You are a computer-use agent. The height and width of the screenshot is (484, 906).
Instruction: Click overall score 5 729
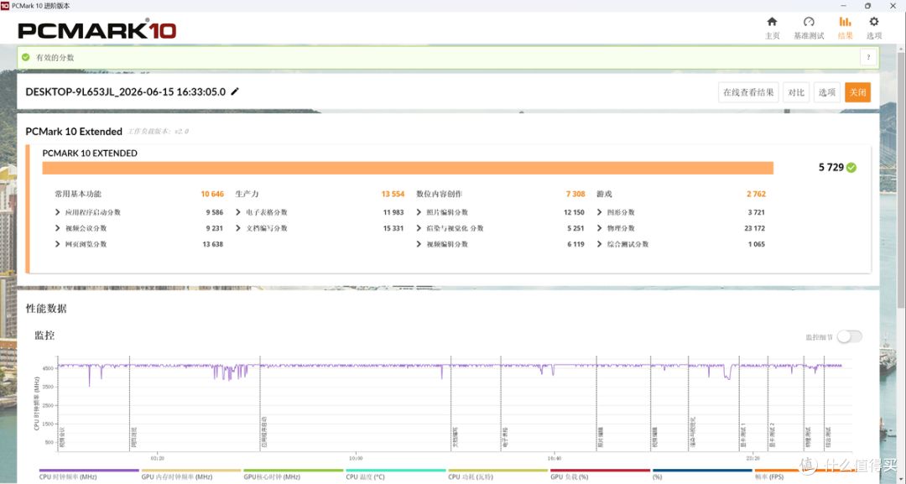pos(830,168)
